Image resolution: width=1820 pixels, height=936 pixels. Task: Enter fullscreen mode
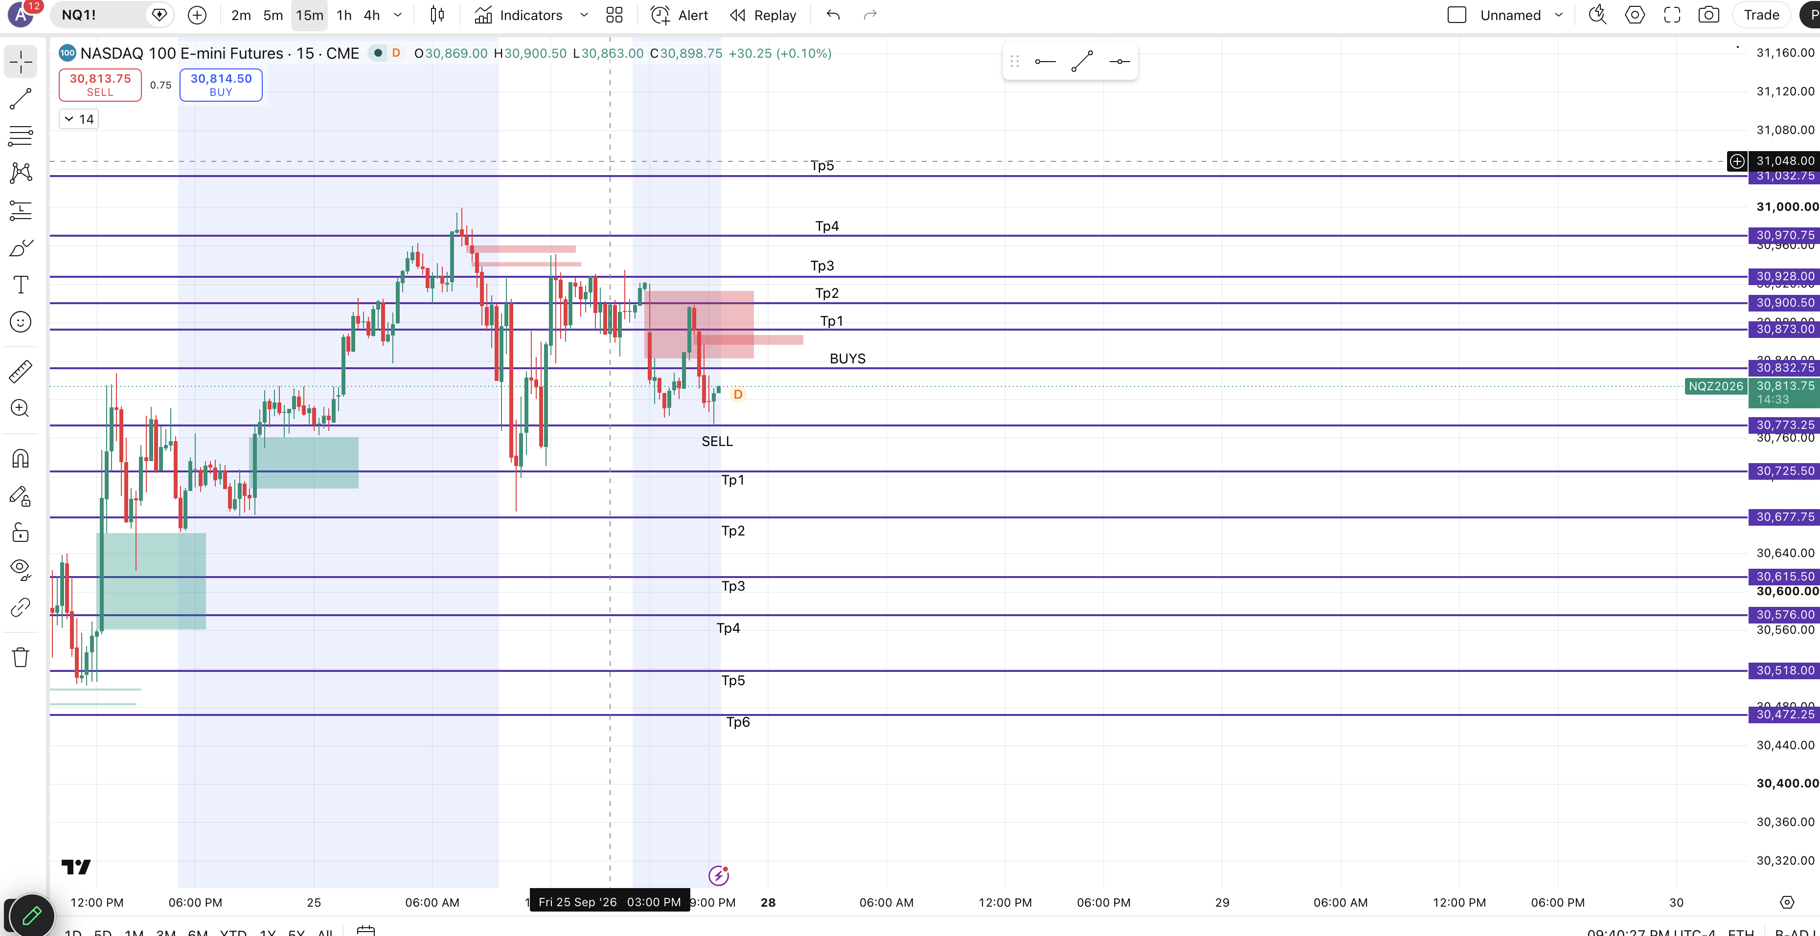(1672, 15)
